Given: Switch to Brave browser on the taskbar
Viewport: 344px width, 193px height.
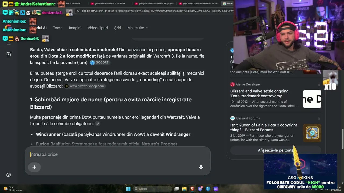Looking at the screenshot, I should (192, 189).
